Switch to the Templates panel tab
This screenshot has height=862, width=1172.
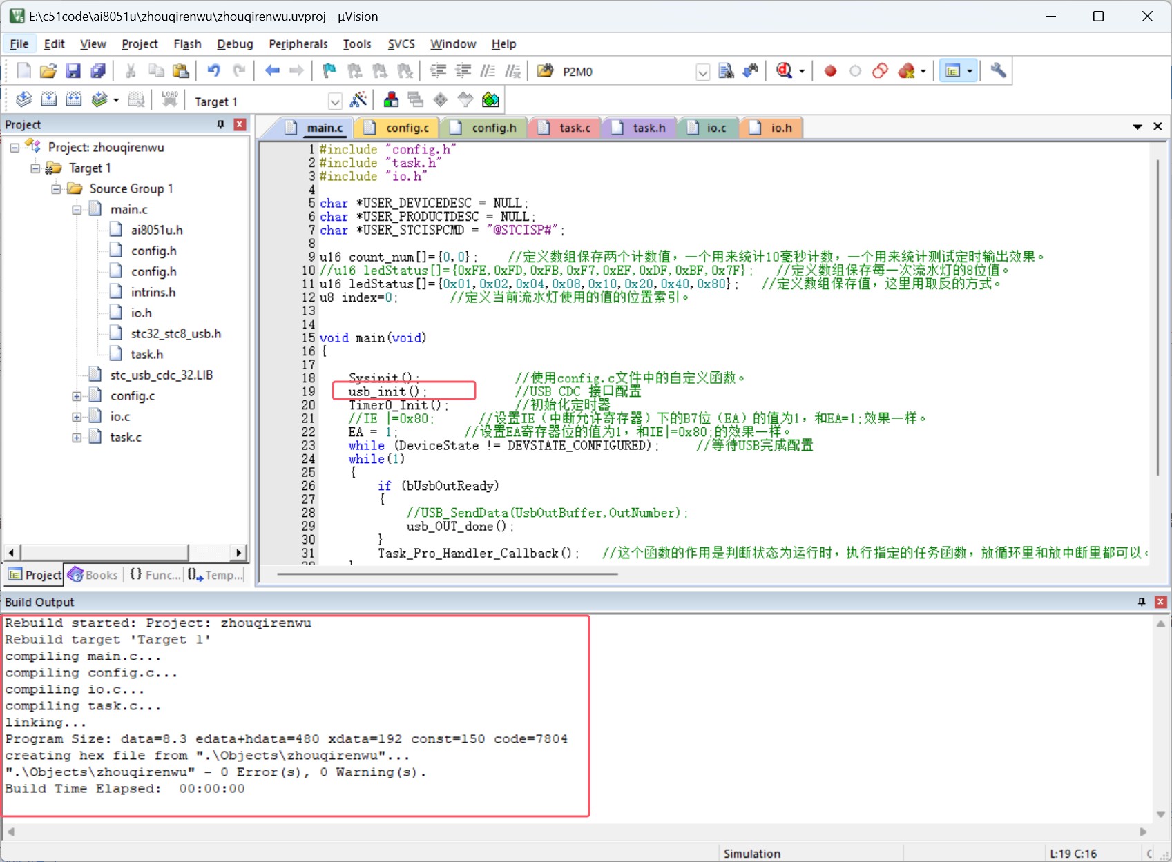215,575
